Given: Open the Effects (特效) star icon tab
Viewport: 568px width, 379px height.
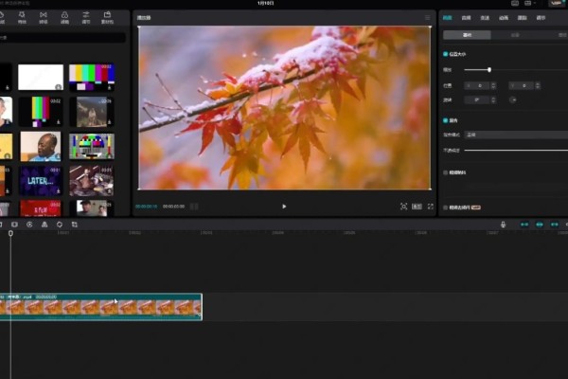Looking at the screenshot, I should (x=22, y=17).
